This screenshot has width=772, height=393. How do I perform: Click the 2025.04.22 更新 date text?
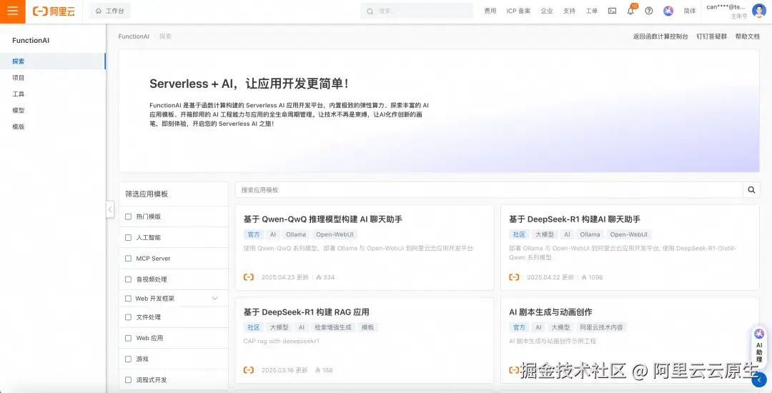[550, 277]
